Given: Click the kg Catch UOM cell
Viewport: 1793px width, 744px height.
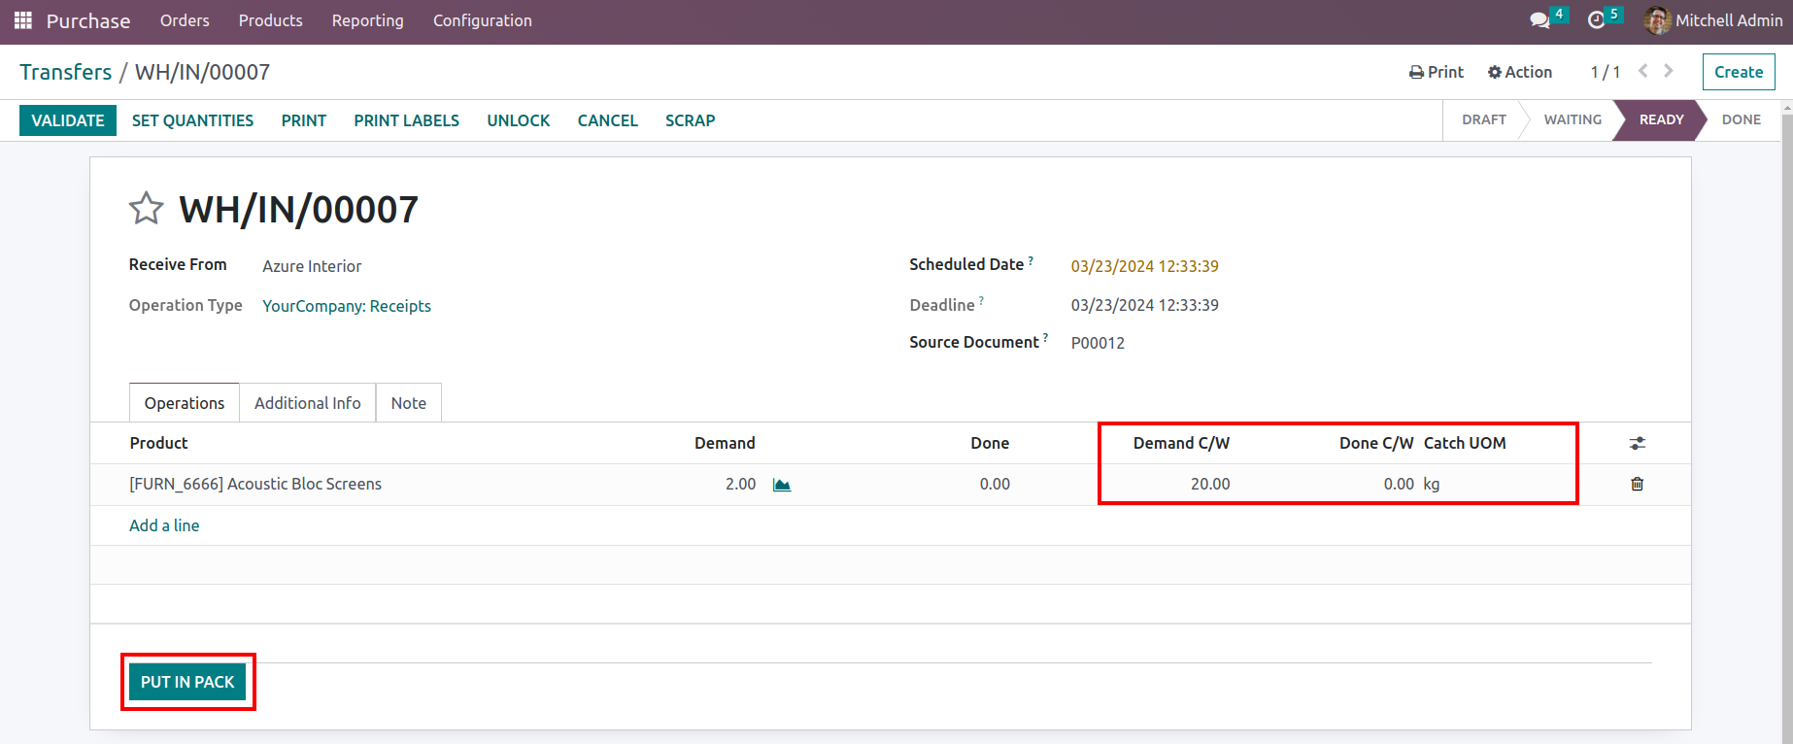Looking at the screenshot, I should click(x=1432, y=484).
